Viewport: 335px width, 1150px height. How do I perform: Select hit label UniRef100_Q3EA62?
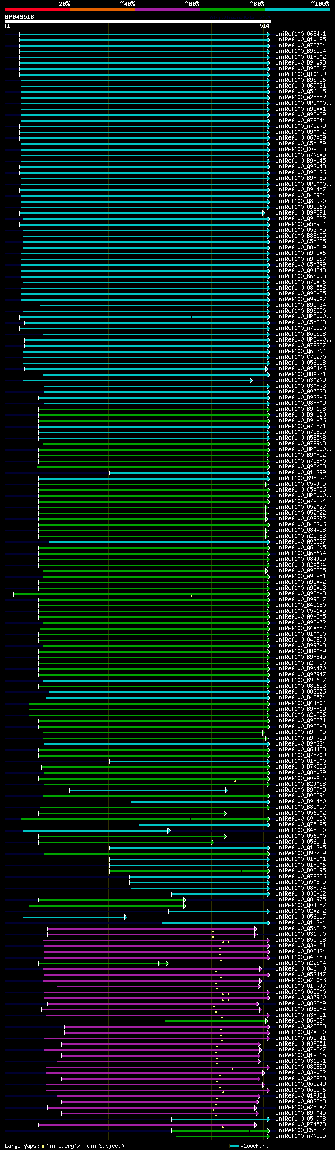click(x=300, y=893)
